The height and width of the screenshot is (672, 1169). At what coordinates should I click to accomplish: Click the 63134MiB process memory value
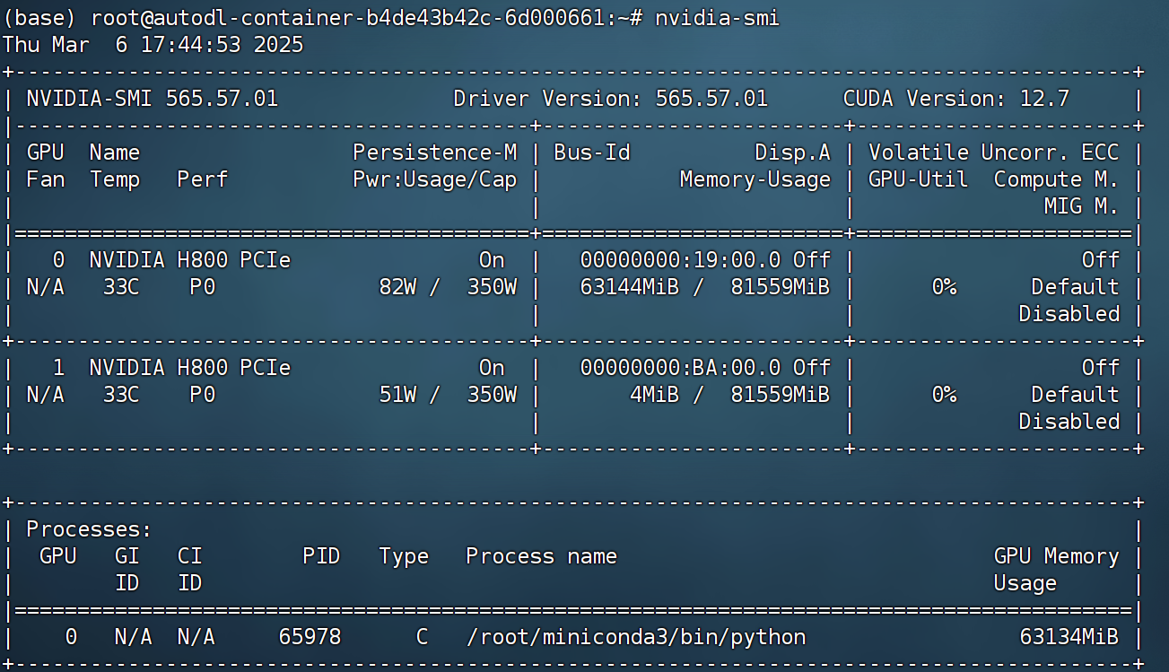pos(1069,637)
